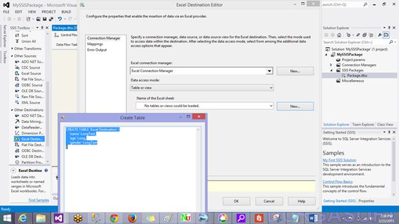Collapse the Excel Destination info chevron
399x224 pixels.
click(14, 171)
